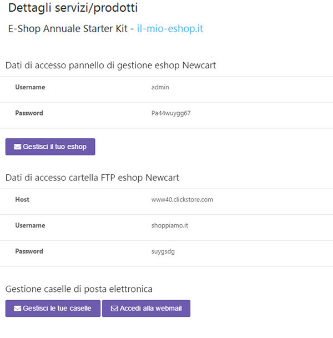Select the FTP username shoppiamo.it

point(170,225)
